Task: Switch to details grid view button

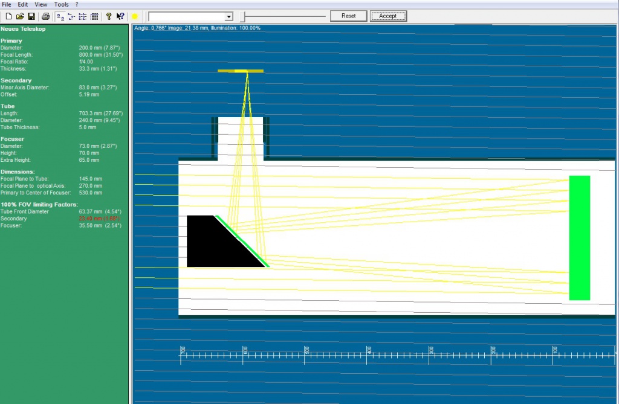Action: (94, 16)
